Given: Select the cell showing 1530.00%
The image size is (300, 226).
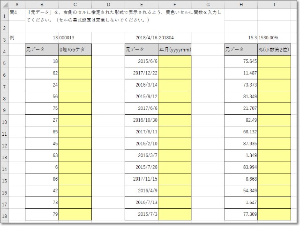Looking at the screenshot, I should coord(274,37).
